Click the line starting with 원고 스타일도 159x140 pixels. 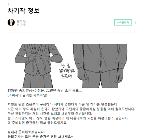pyautogui.click(x=68, y=118)
